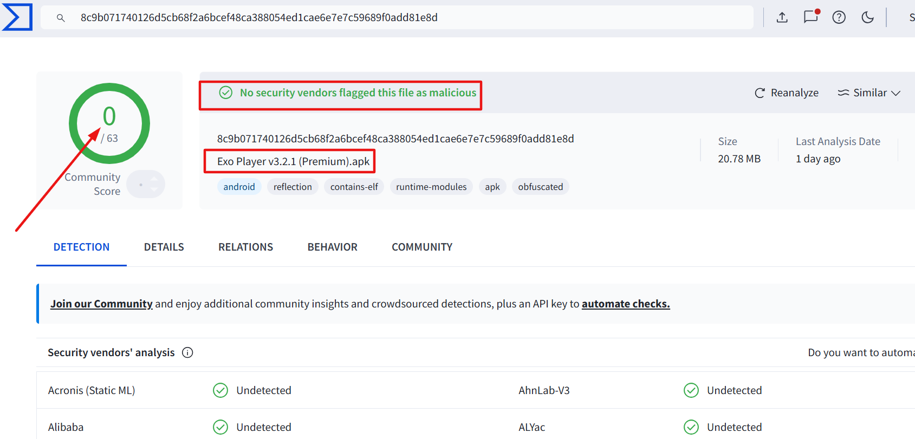Switch to the DETAILS tab
This screenshot has width=915, height=439.
164,247
